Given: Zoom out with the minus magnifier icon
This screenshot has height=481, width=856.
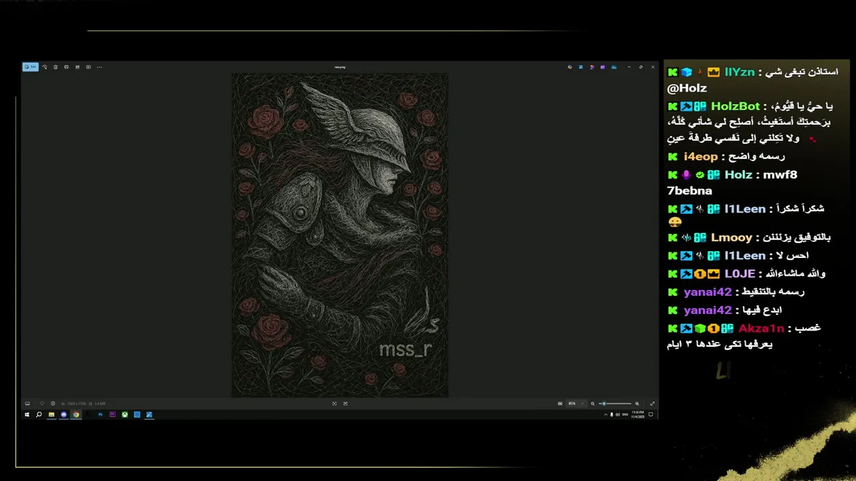Looking at the screenshot, I should pos(593,404).
